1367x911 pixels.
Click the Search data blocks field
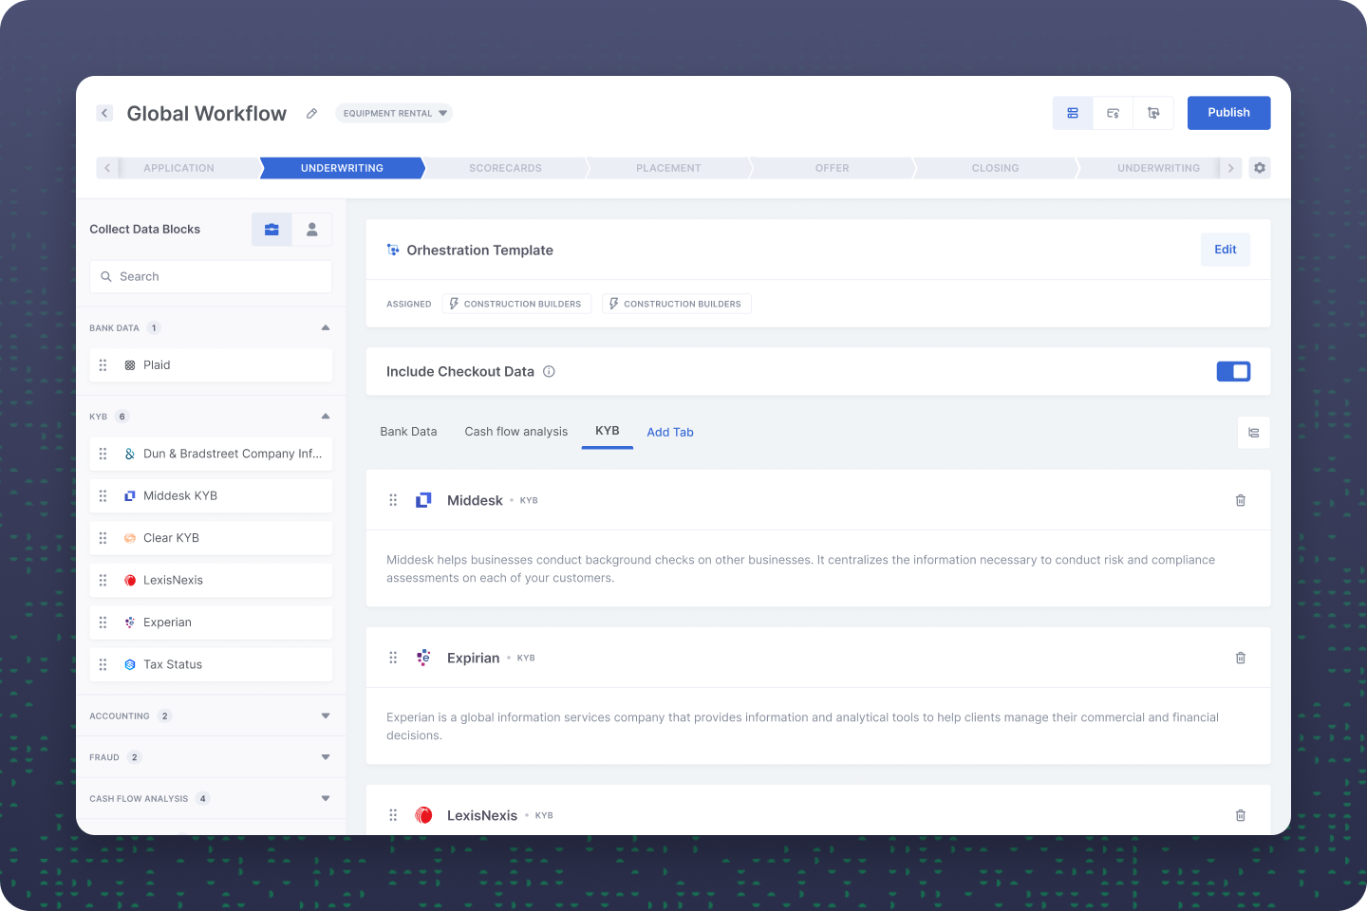click(211, 277)
